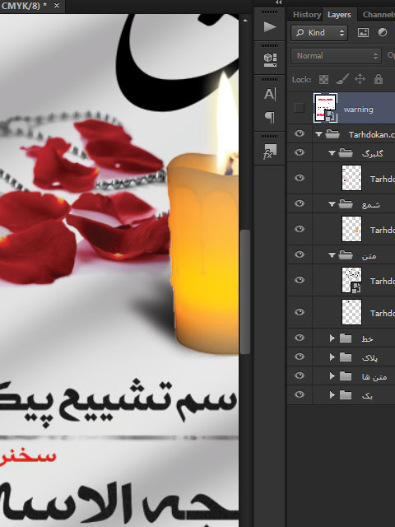Click Lock position move icon
395x527 pixels.
click(x=360, y=79)
